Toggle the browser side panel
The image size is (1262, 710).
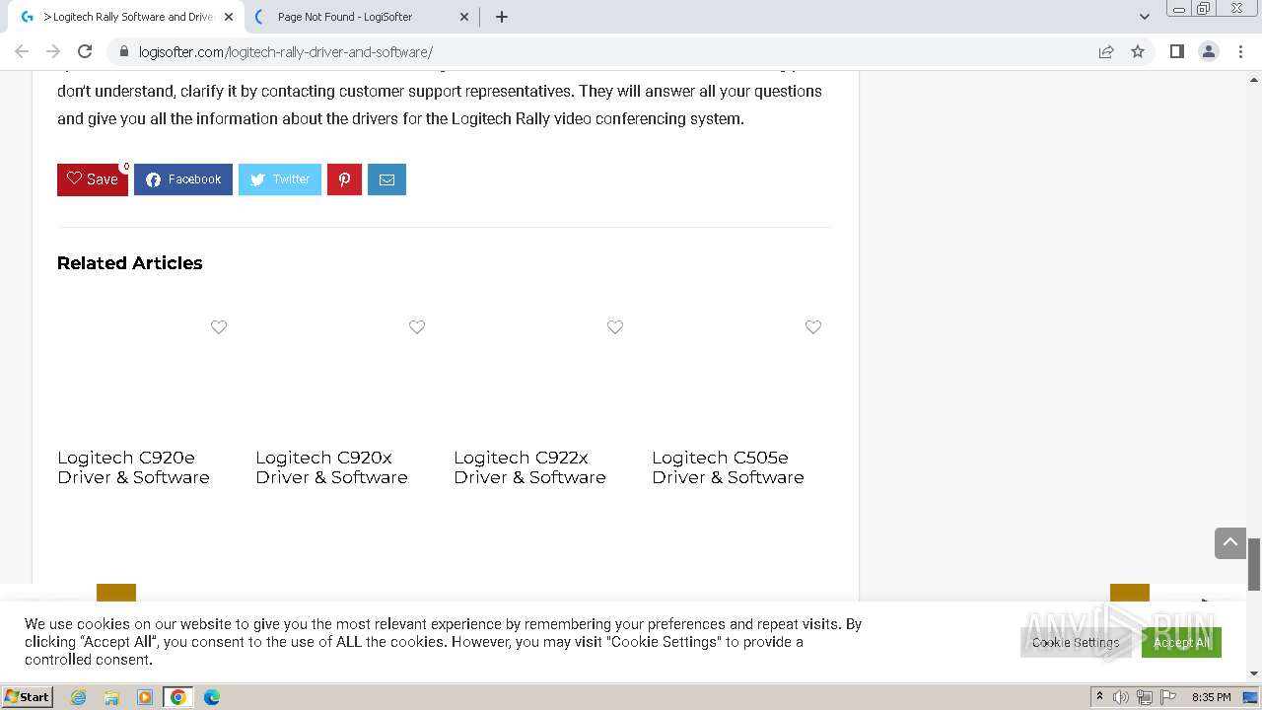pyautogui.click(x=1176, y=51)
